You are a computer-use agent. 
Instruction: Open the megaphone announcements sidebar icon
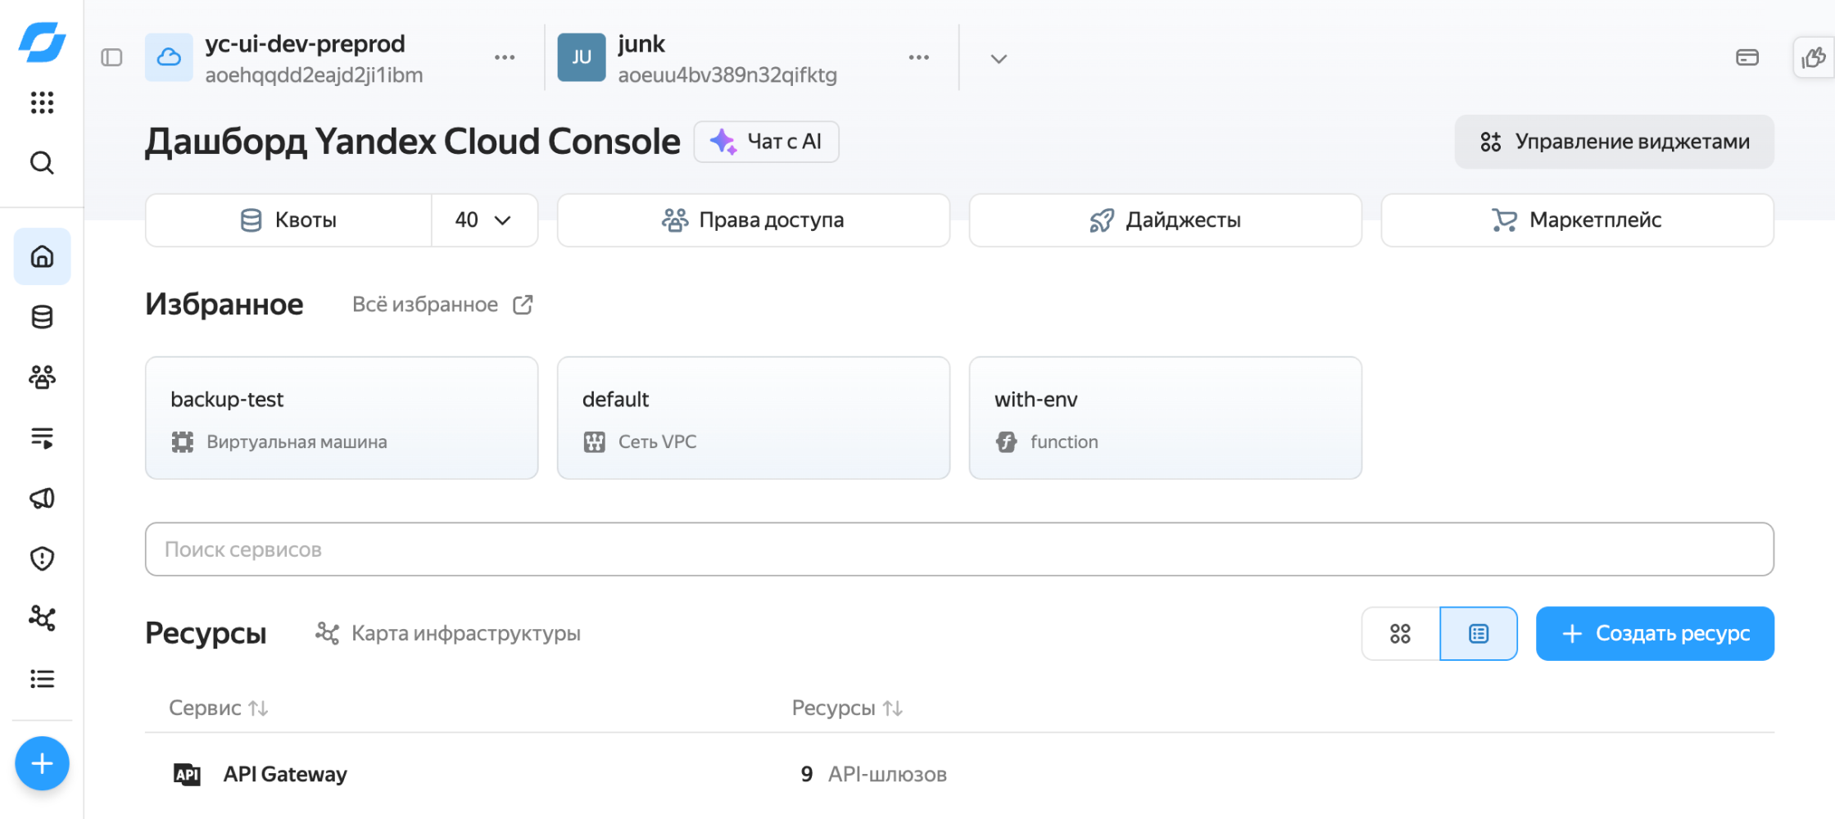pos(42,498)
